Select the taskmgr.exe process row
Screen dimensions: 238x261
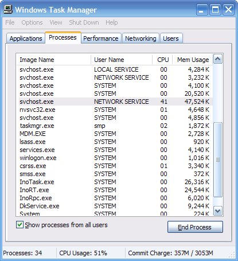pyautogui.click(x=115, y=126)
